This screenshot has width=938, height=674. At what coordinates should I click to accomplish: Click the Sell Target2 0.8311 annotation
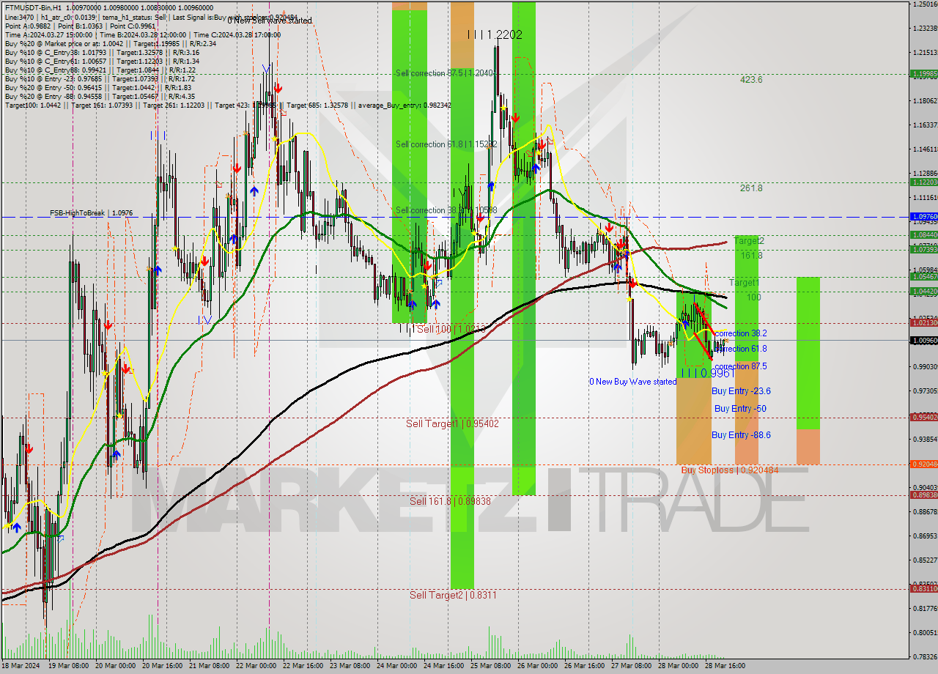(x=453, y=595)
